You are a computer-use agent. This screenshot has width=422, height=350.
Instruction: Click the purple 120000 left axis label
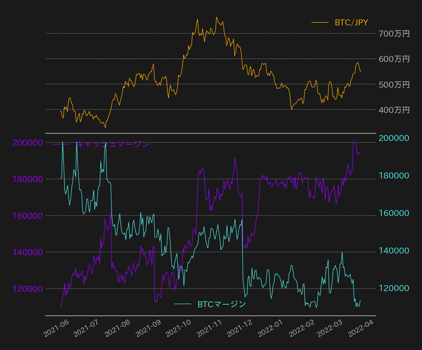(x=28, y=289)
